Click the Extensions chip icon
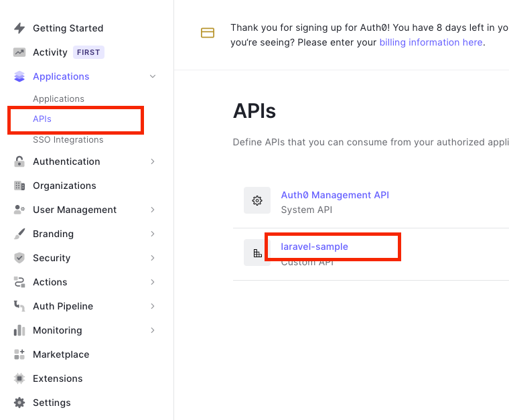 click(x=19, y=378)
